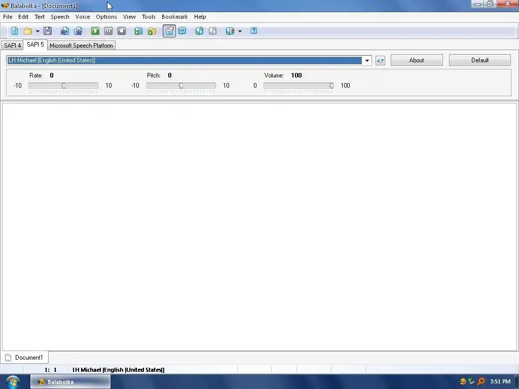Screen dimensions: 519x389
Task: Click the open file folder icon
Action: [x=28, y=31]
